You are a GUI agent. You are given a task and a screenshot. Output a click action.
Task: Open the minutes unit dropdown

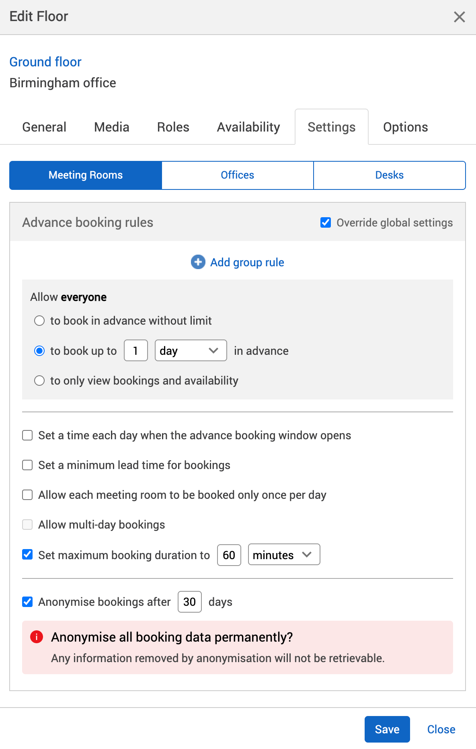pos(284,555)
